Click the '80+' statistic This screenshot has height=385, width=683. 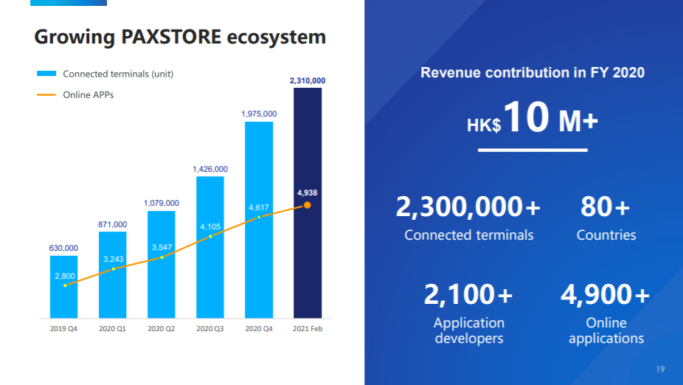click(606, 207)
